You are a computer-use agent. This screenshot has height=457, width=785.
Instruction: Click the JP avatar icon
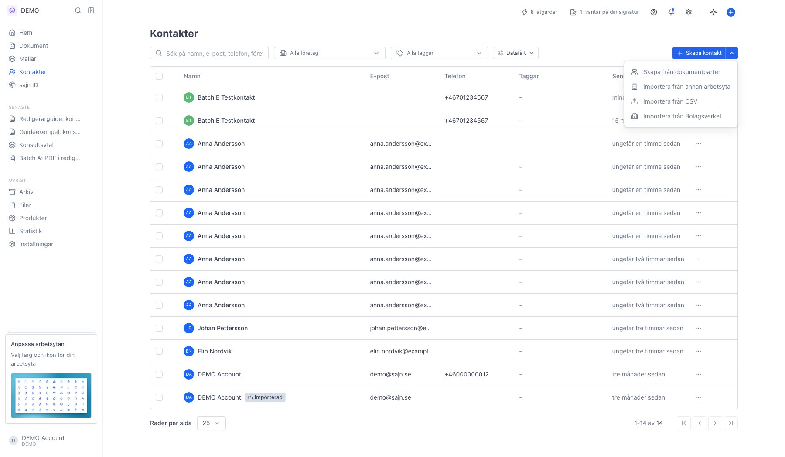click(x=188, y=328)
